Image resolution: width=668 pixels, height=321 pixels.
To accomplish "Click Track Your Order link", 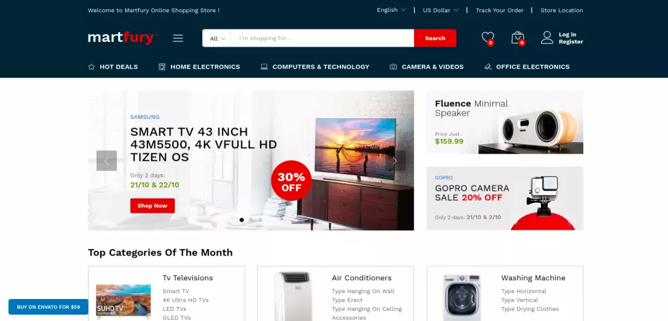I will [x=499, y=10].
